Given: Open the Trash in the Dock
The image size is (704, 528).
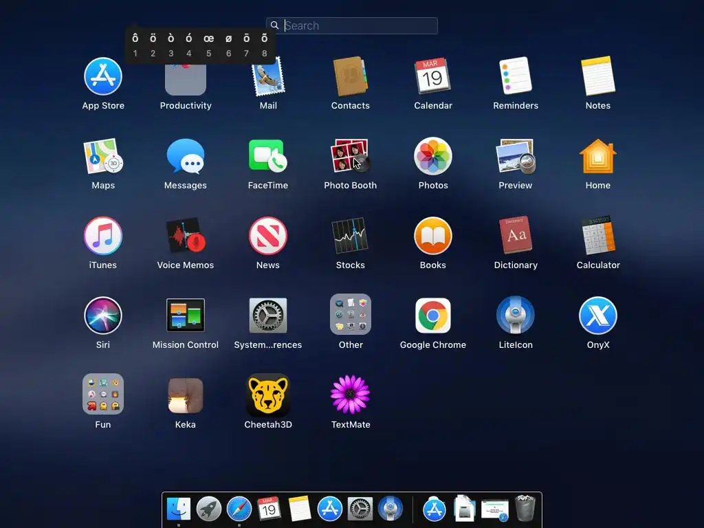Looking at the screenshot, I should (x=525, y=508).
